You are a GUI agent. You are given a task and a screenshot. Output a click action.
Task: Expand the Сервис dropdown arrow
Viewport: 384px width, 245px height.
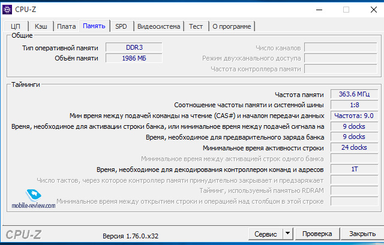click(x=288, y=234)
